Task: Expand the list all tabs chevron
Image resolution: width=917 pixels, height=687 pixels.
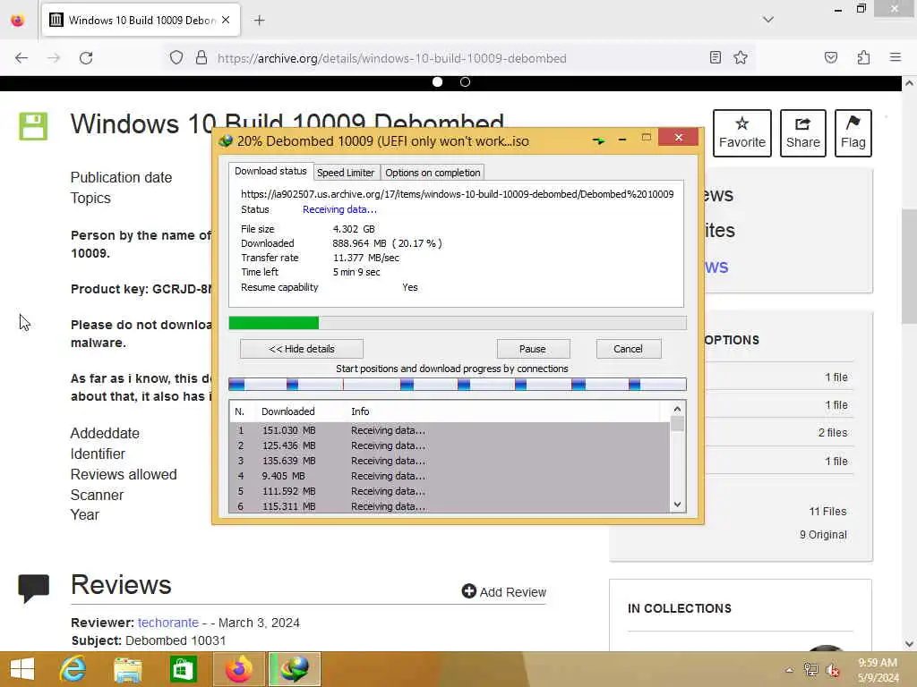Action: coord(768,20)
